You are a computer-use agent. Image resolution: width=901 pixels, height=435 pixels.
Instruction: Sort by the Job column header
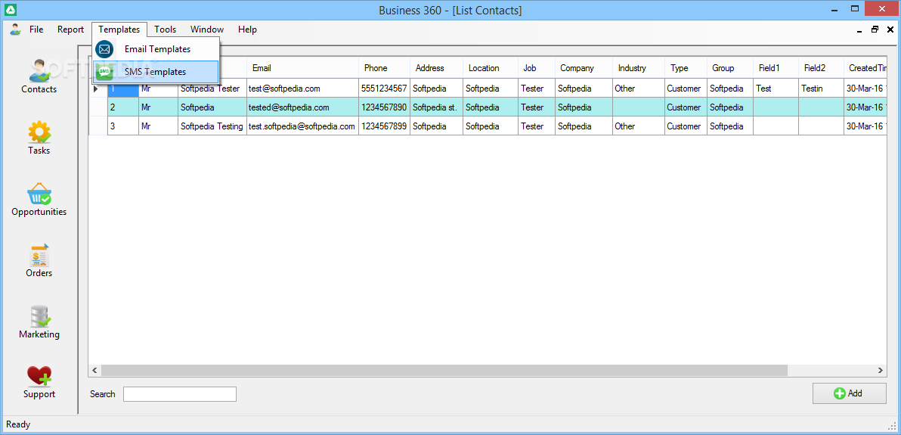[x=536, y=68]
